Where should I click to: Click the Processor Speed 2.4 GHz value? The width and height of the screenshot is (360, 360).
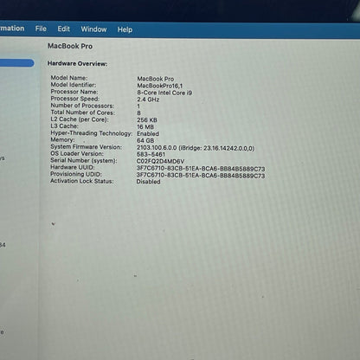coord(148,100)
